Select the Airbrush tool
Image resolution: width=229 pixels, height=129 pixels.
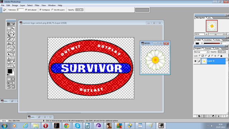tap(9, 39)
